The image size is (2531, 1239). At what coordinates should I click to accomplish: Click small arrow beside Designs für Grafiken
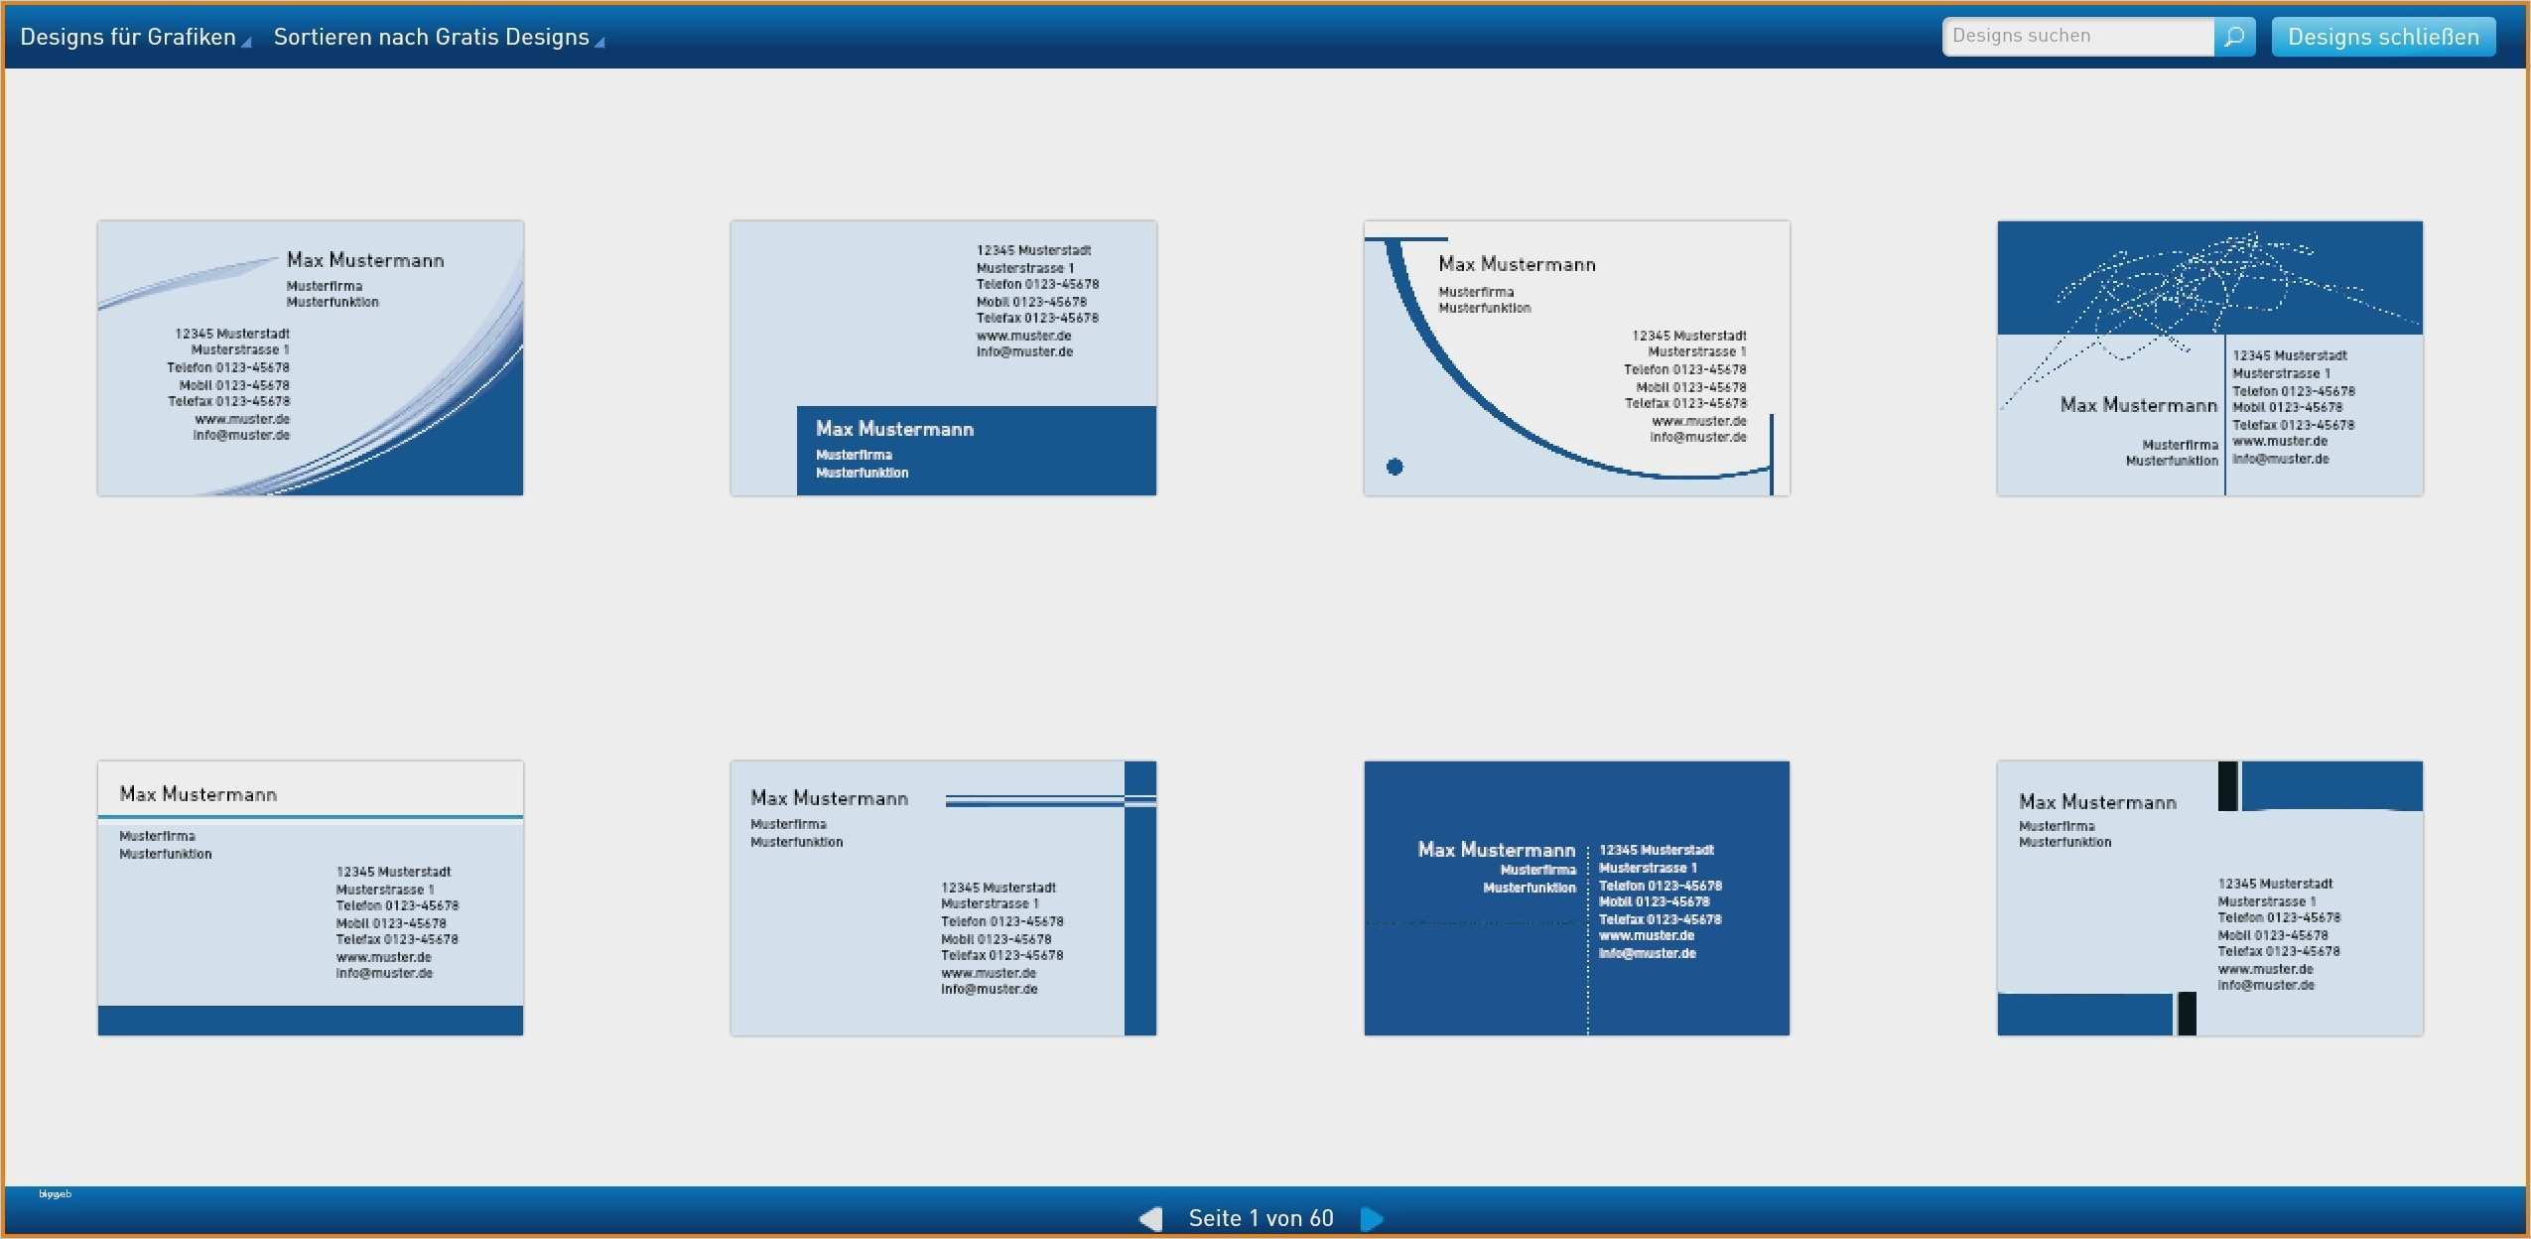(247, 42)
